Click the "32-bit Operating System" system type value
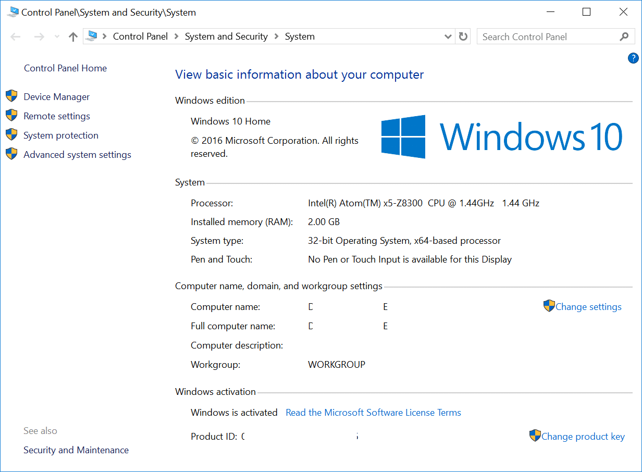The height and width of the screenshot is (472, 642). click(x=359, y=241)
